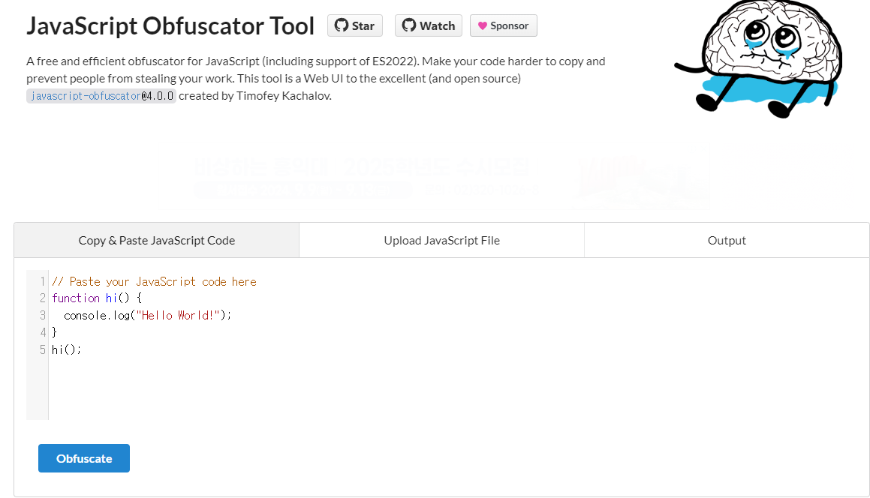
Task: Place cursor on the comment line of code
Action: click(154, 282)
